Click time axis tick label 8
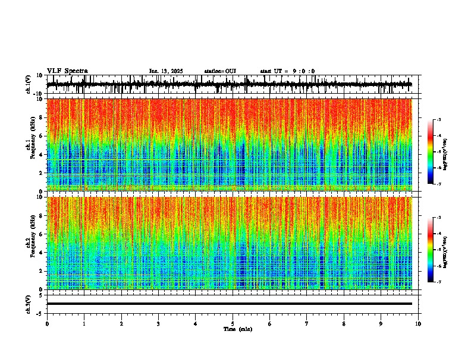 point(344,324)
